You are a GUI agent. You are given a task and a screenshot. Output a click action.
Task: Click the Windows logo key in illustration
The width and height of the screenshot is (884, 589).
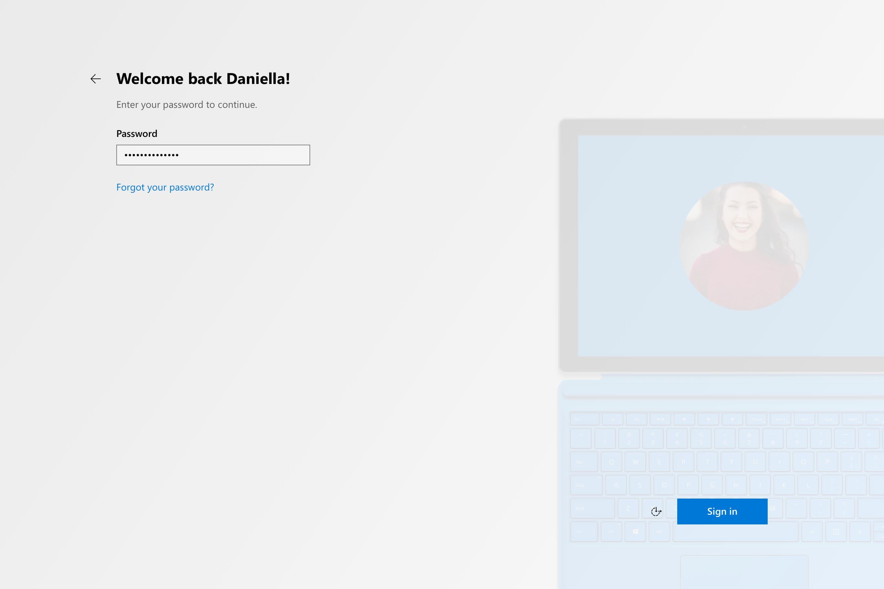[635, 532]
